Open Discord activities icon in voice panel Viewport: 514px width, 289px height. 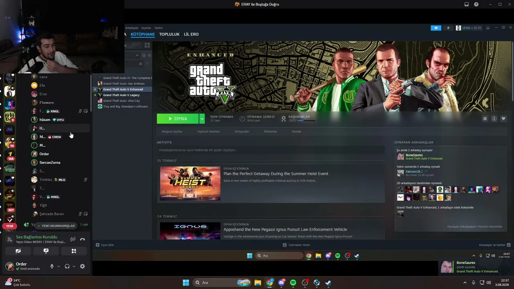(74, 251)
